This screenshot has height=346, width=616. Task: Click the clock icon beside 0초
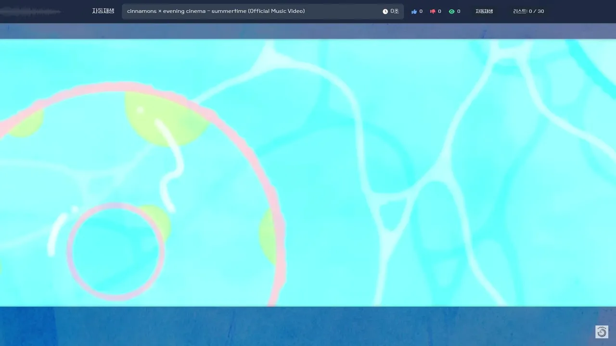(x=385, y=12)
